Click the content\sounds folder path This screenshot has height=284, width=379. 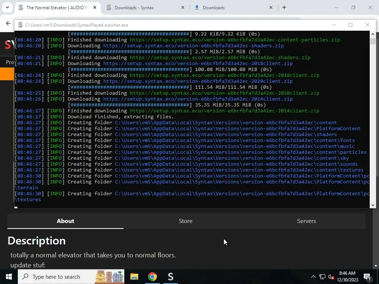coord(236,164)
